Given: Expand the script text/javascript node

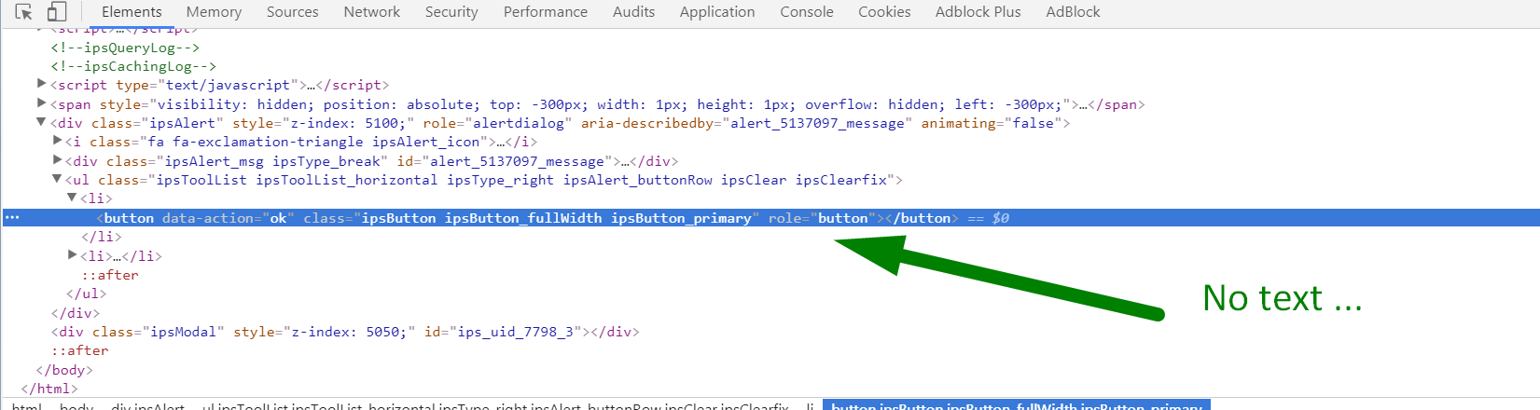Looking at the screenshot, I should 41,84.
